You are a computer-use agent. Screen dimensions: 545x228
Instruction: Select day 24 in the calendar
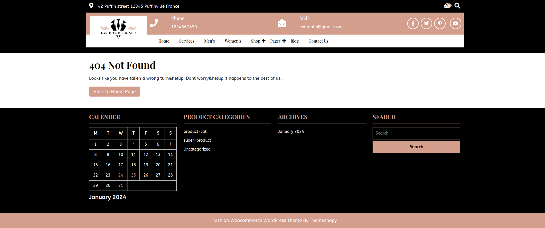(121, 175)
